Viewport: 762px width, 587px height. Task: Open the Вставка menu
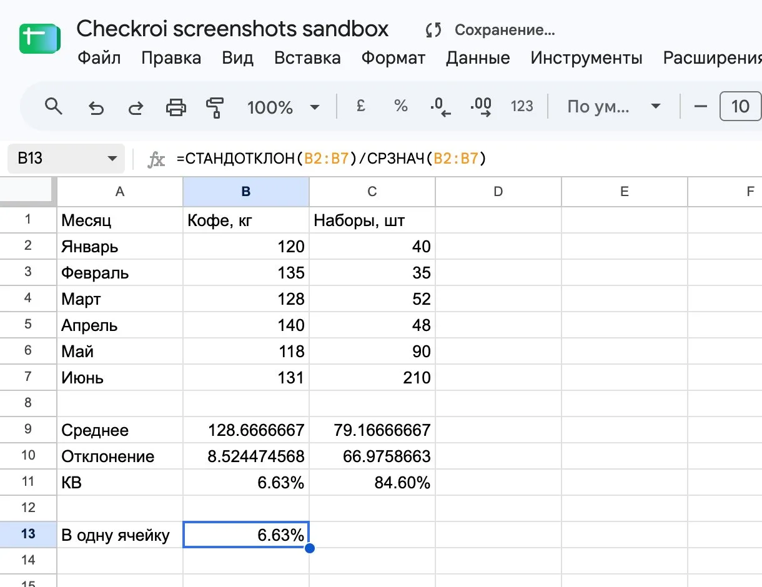307,58
